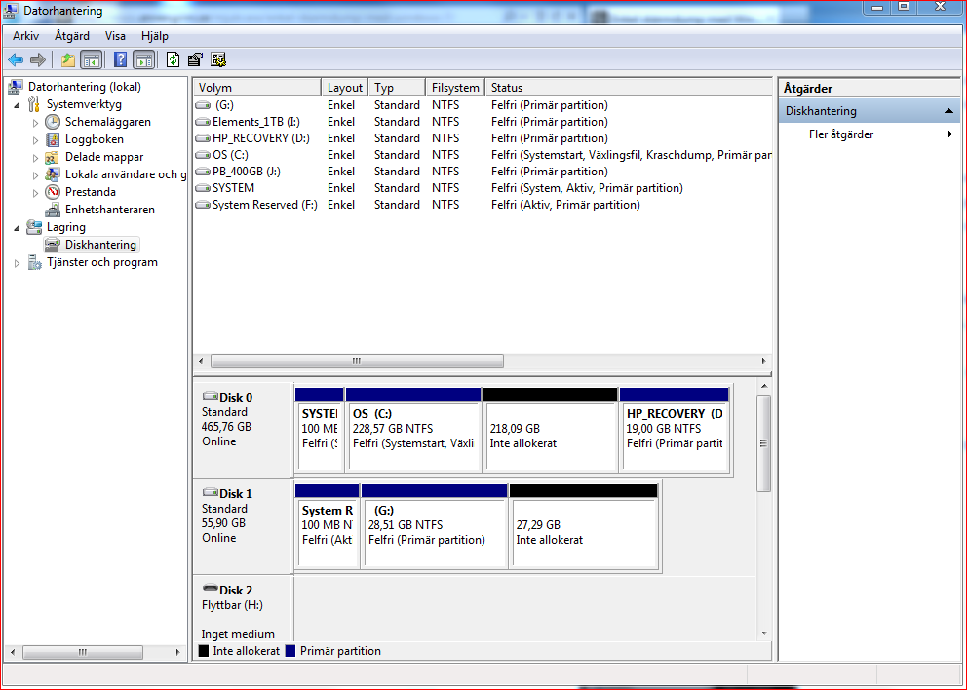
Task: Select the Disk 0 label block
Action: coord(243,429)
